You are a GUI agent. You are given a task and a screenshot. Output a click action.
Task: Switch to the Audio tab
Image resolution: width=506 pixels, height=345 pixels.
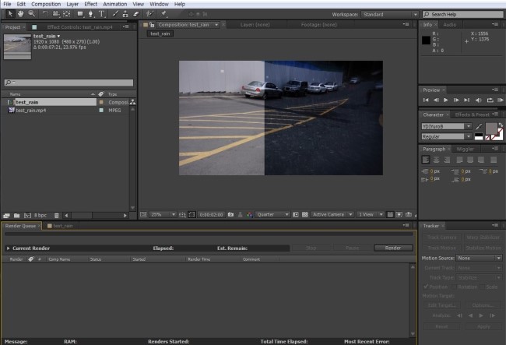tap(449, 24)
